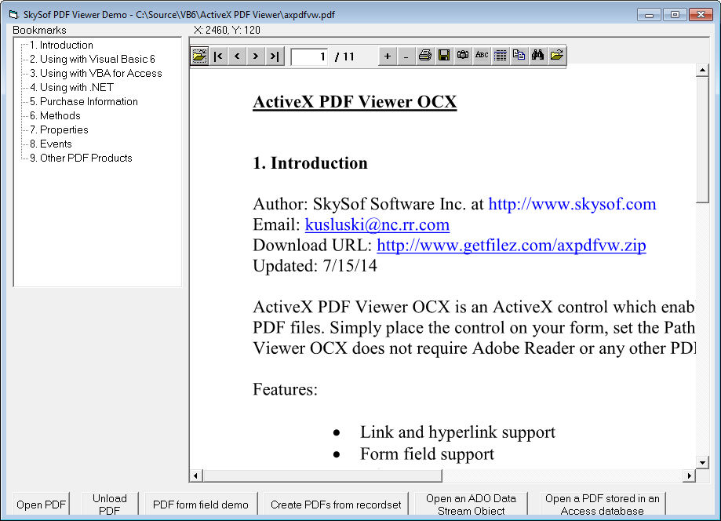
Task: Open the skysof.com hyperlink
Action: tap(572, 204)
